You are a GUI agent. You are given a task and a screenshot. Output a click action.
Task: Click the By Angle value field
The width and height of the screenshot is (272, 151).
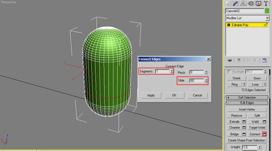[254, 72]
